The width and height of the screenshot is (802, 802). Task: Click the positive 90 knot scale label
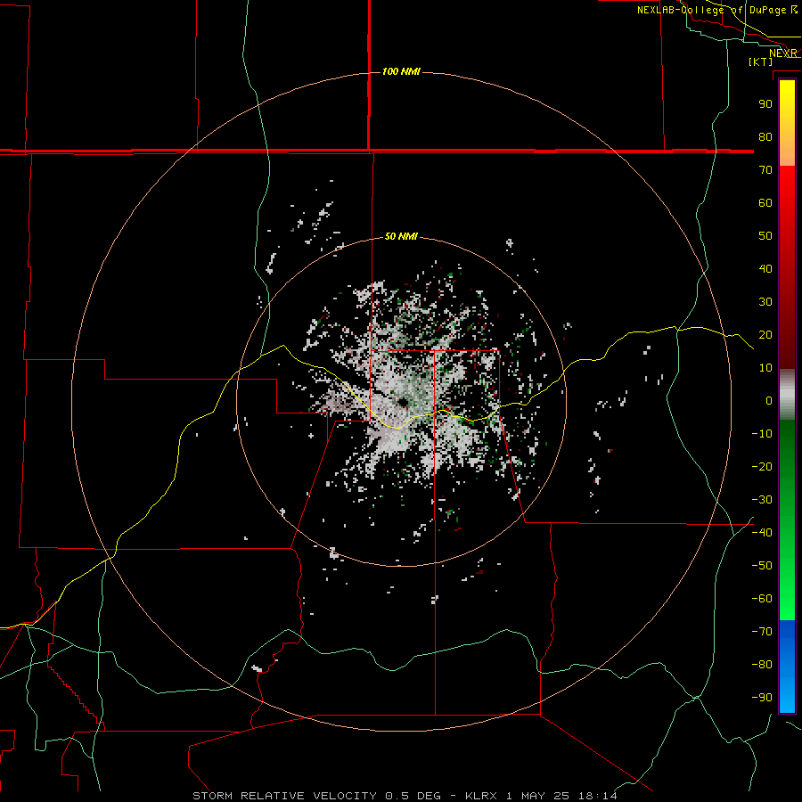pos(765,104)
